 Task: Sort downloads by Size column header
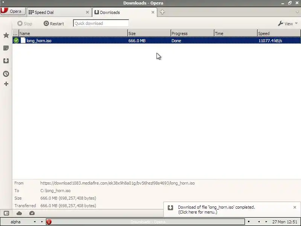click(x=149, y=33)
